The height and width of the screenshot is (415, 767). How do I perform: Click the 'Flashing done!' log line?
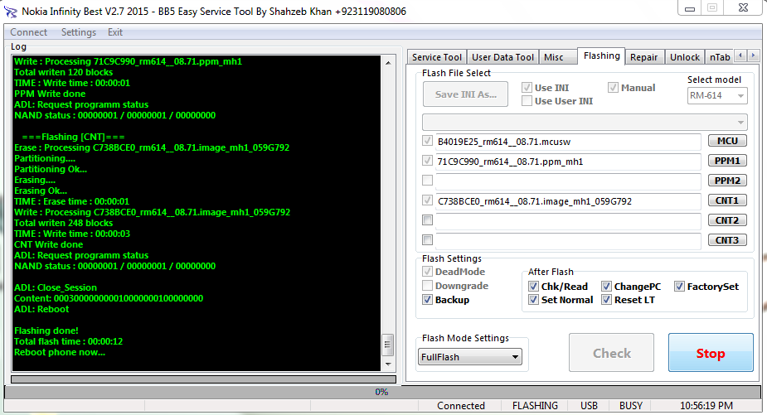click(46, 331)
